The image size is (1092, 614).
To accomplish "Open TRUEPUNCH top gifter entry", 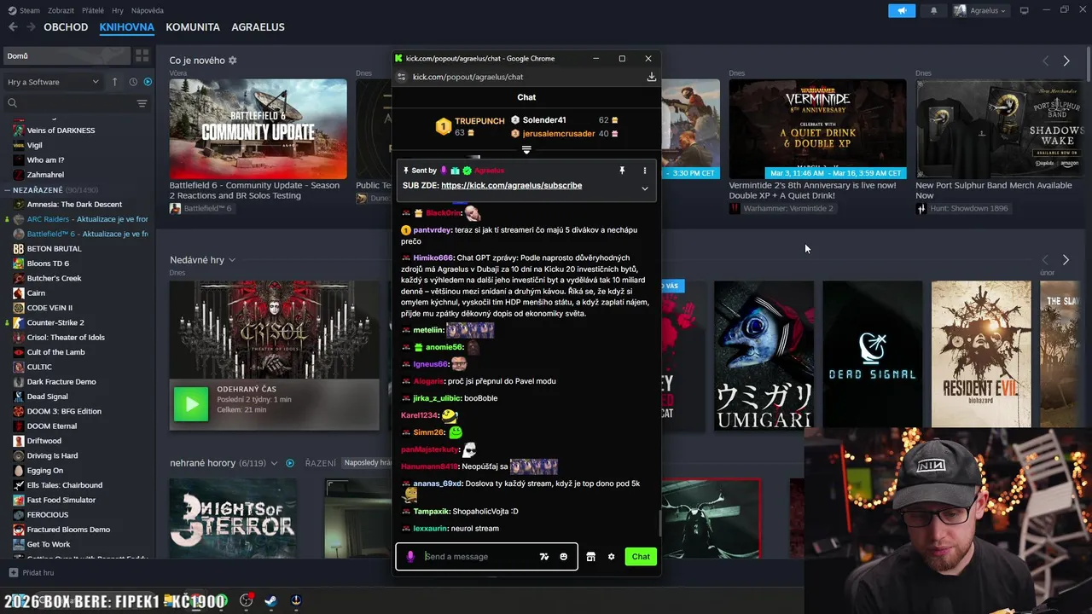I will tap(470, 126).
